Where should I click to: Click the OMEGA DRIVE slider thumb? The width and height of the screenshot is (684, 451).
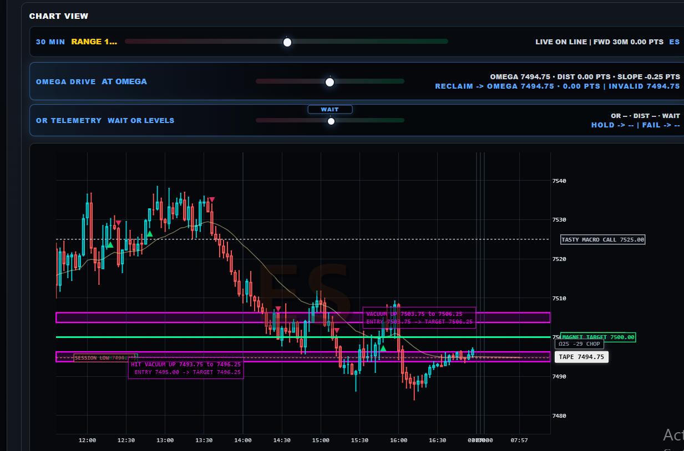[x=330, y=82]
